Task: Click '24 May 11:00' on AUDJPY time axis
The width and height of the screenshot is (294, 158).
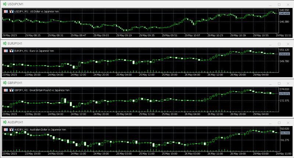Action: pyautogui.click(x=78, y=154)
